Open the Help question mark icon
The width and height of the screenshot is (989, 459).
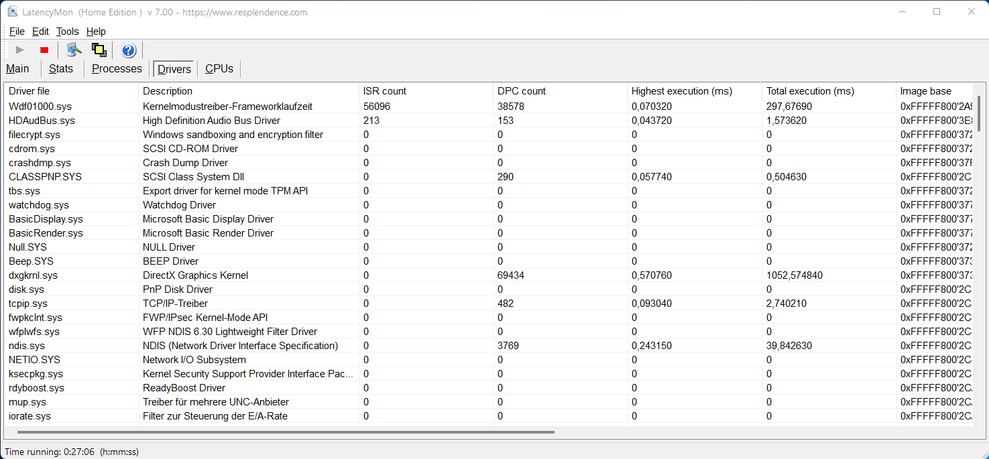click(129, 50)
